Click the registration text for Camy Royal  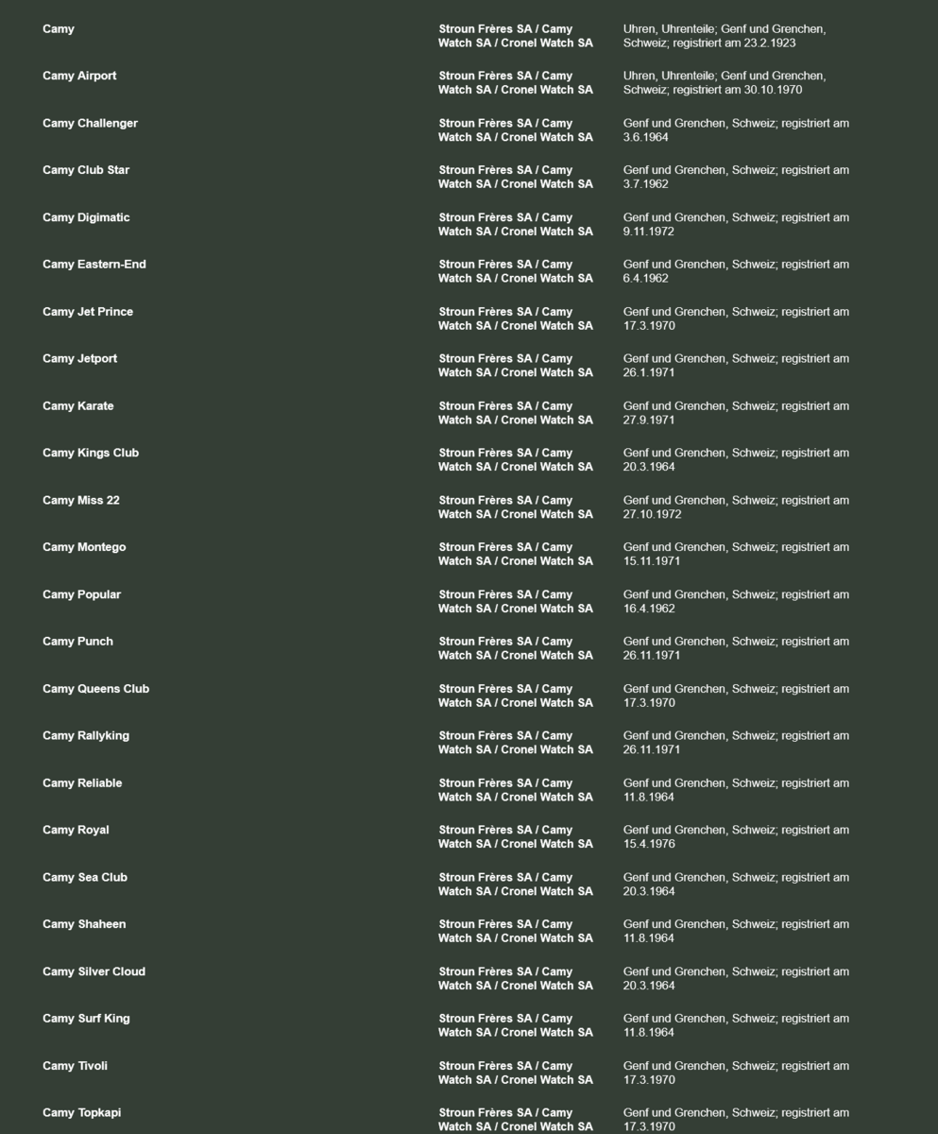[x=735, y=836]
